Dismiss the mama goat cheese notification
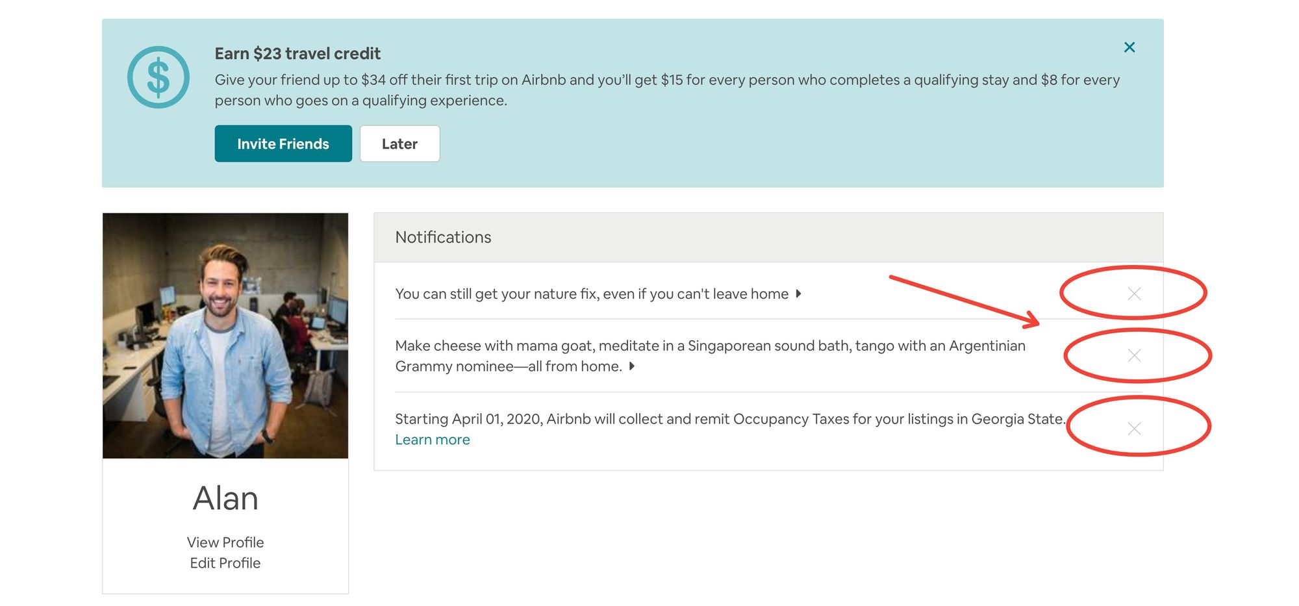1299x606 pixels. click(1134, 355)
